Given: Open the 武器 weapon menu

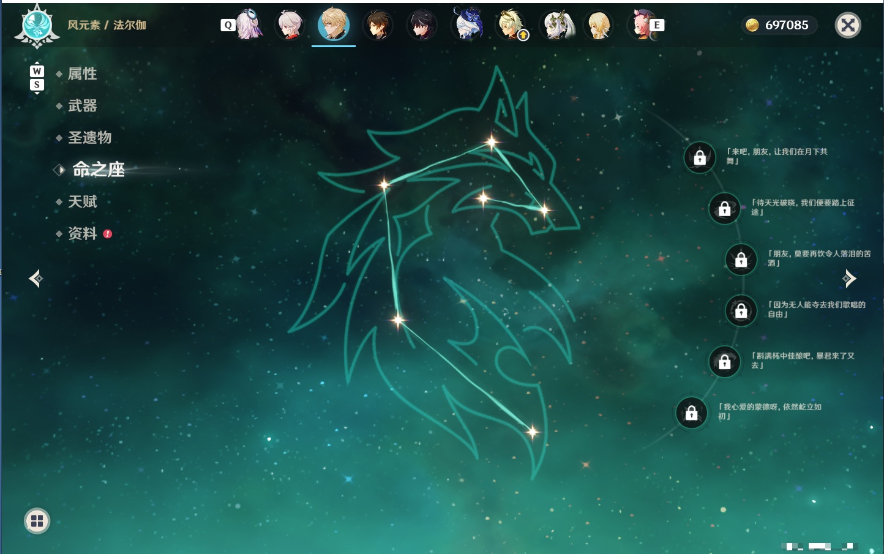Looking at the screenshot, I should [x=82, y=106].
